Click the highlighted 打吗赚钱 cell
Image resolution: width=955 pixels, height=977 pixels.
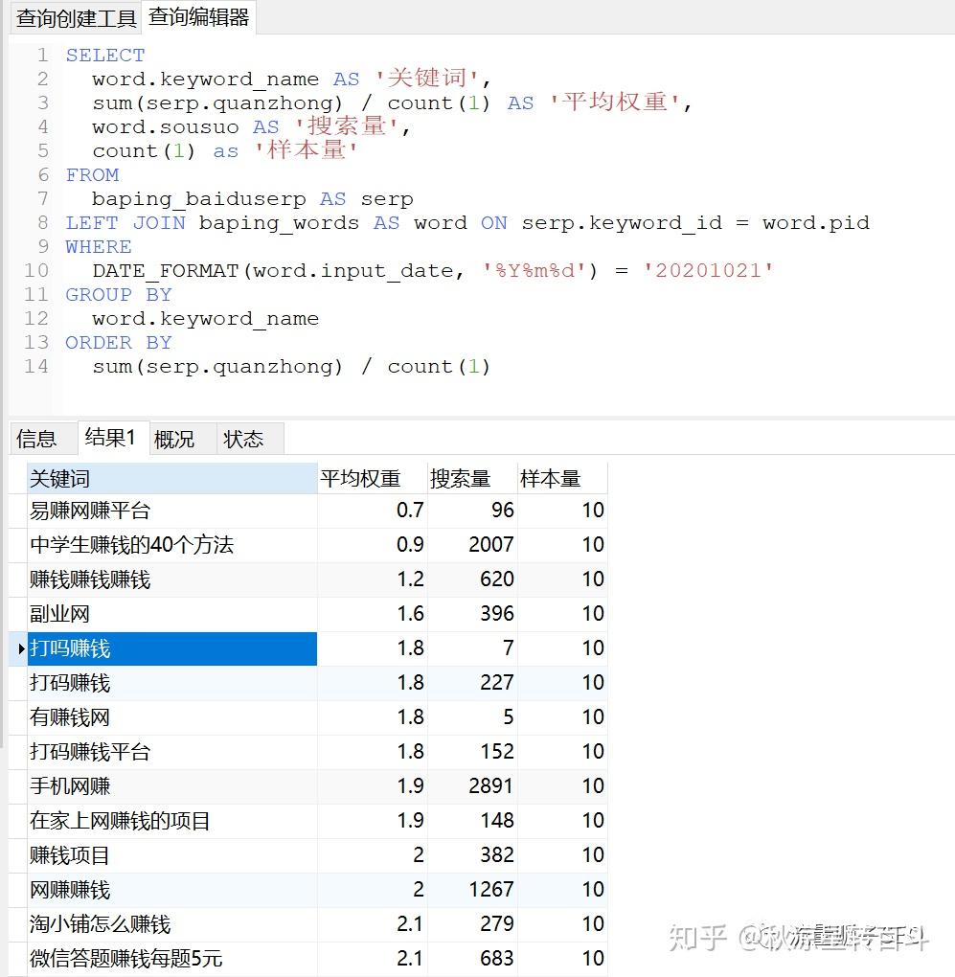(x=171, y=648)
